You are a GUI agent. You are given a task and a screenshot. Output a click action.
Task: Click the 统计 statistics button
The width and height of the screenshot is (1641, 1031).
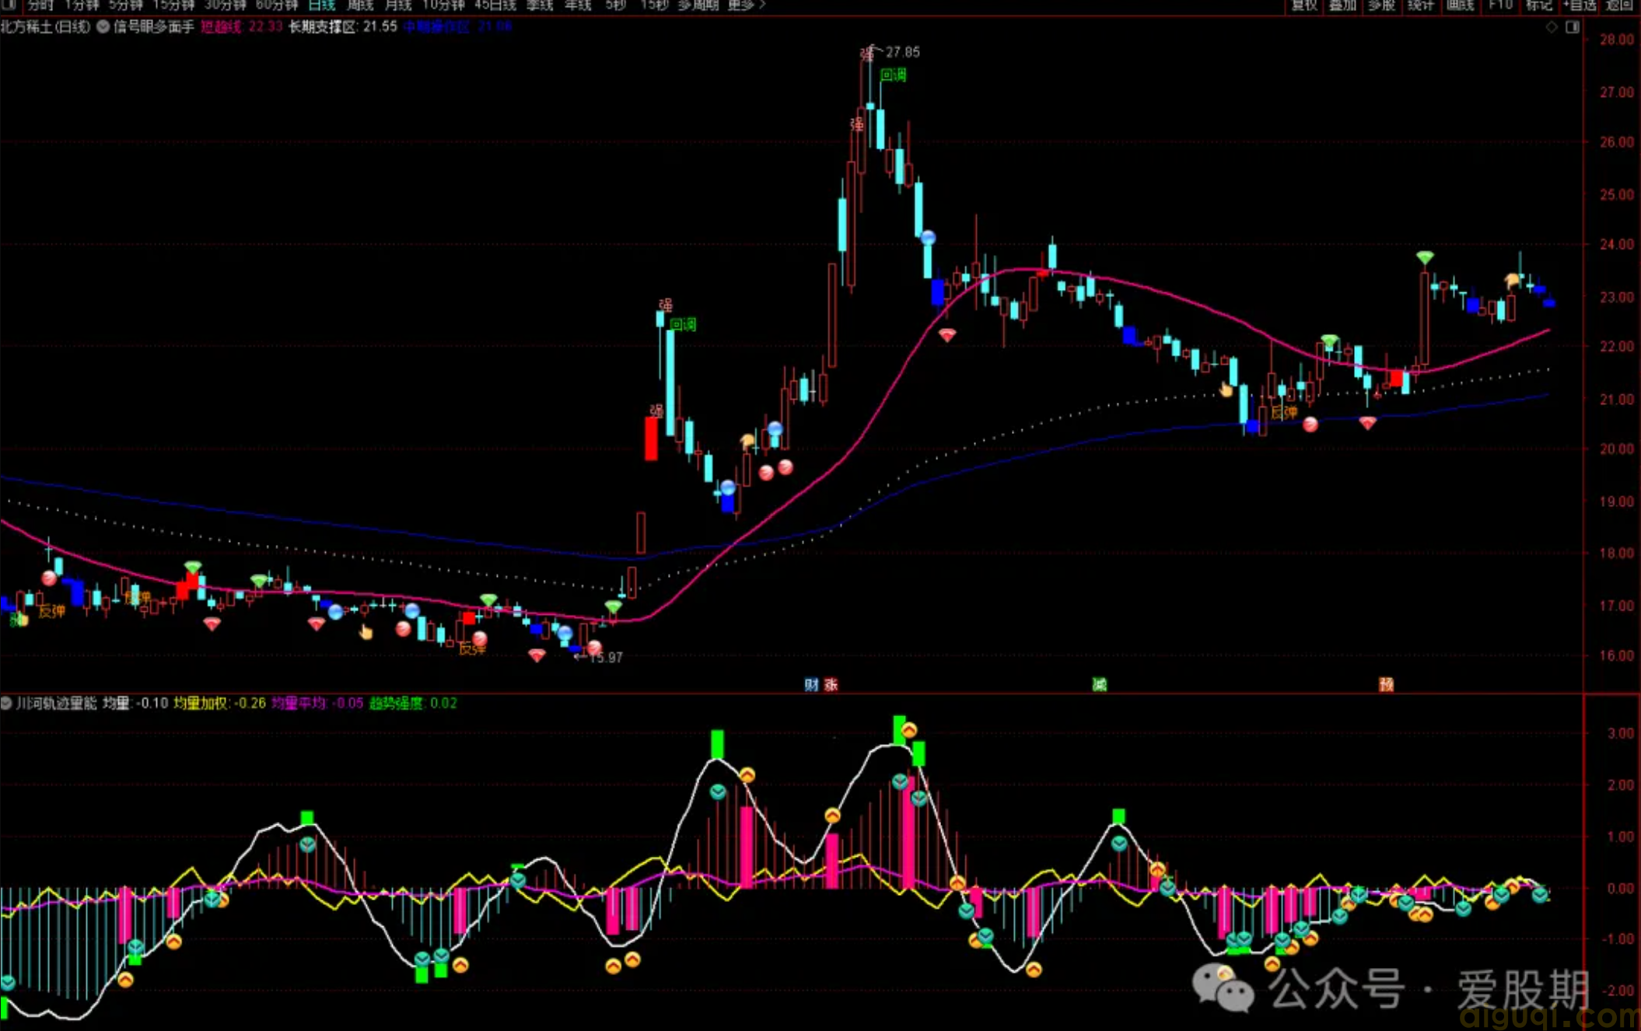pos(1420,5)
